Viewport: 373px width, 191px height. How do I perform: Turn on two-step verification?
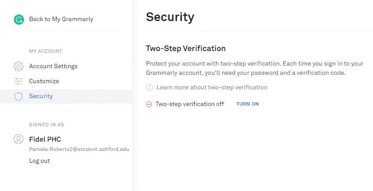247,104
